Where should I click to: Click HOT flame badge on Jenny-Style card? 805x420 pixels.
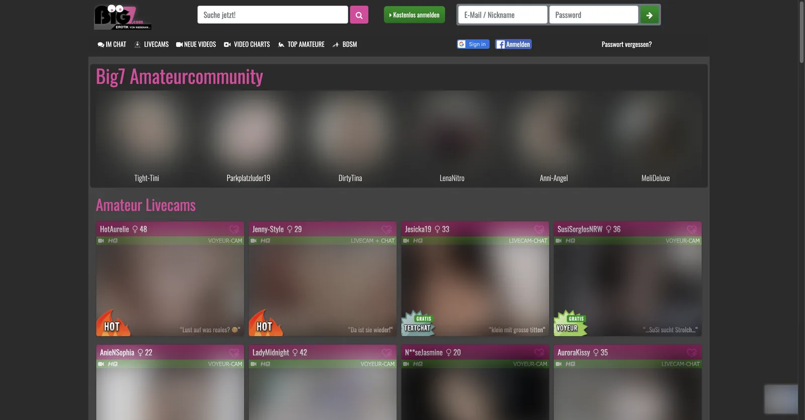pyautogui.click(x=266, y=323)
